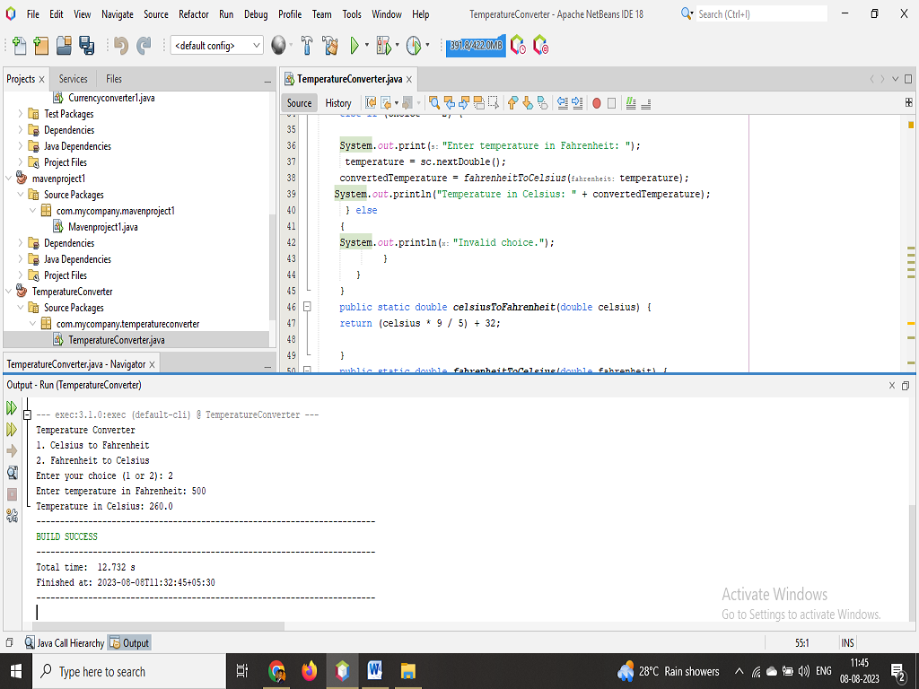Collapse the celsiusToFahrenheit code fold on line 46

tap(307, 307)
